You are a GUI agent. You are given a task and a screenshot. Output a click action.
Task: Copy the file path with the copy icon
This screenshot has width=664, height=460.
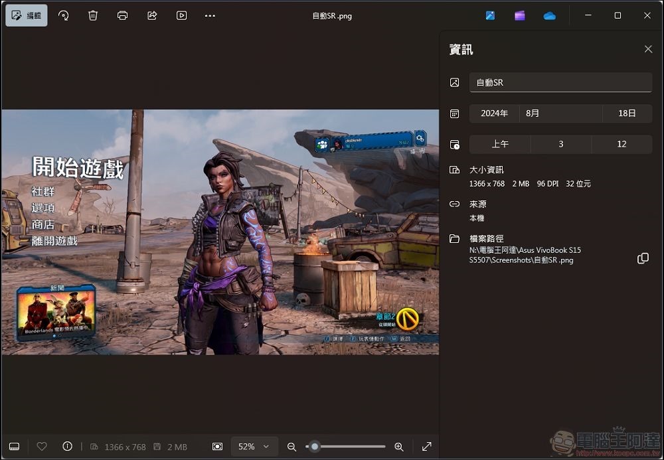643,258
